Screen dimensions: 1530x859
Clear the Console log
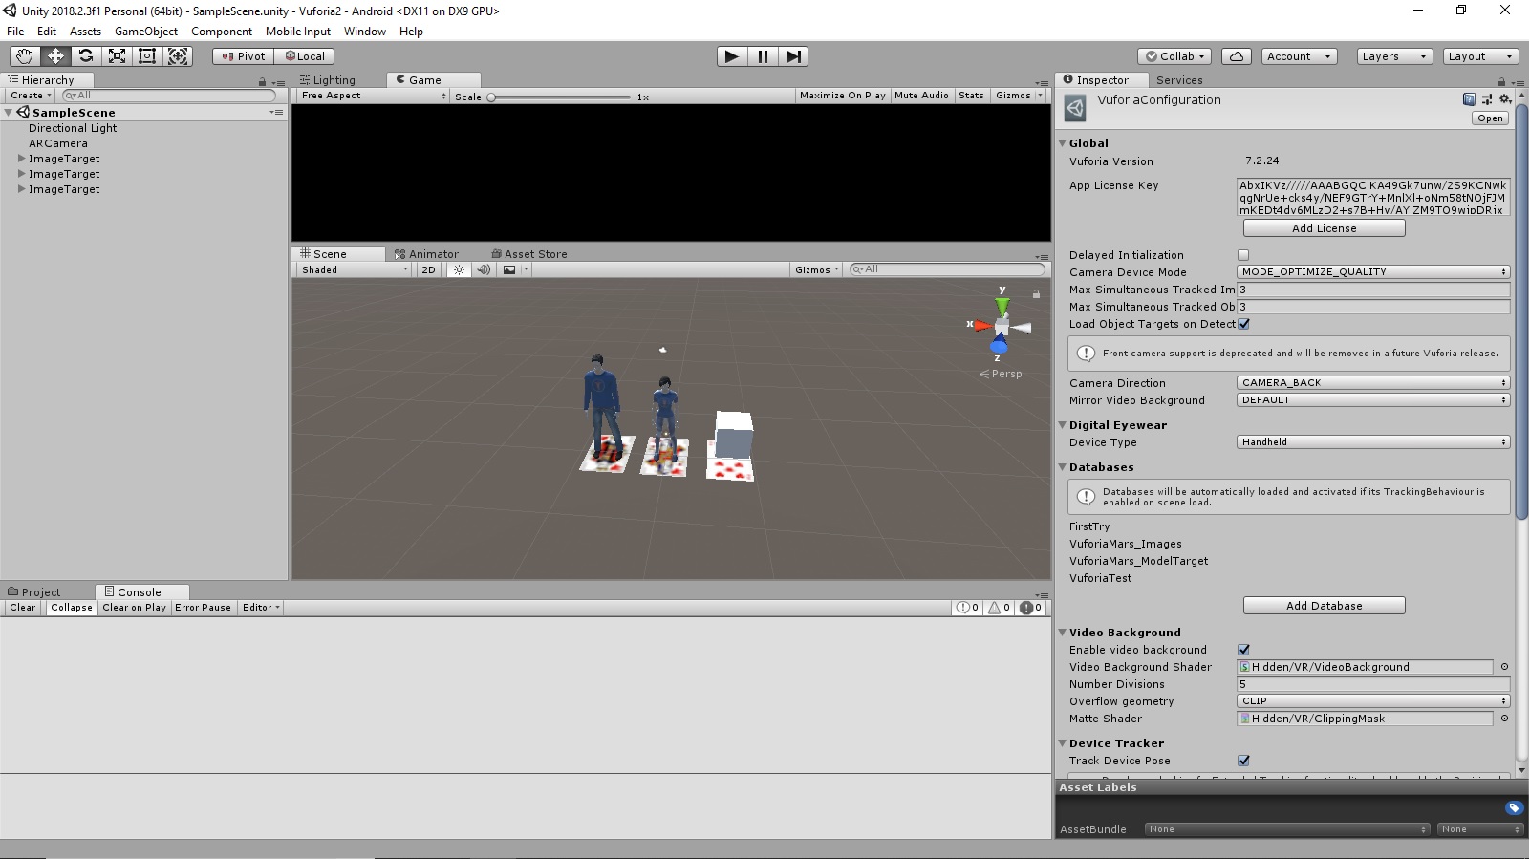point(23,608)
